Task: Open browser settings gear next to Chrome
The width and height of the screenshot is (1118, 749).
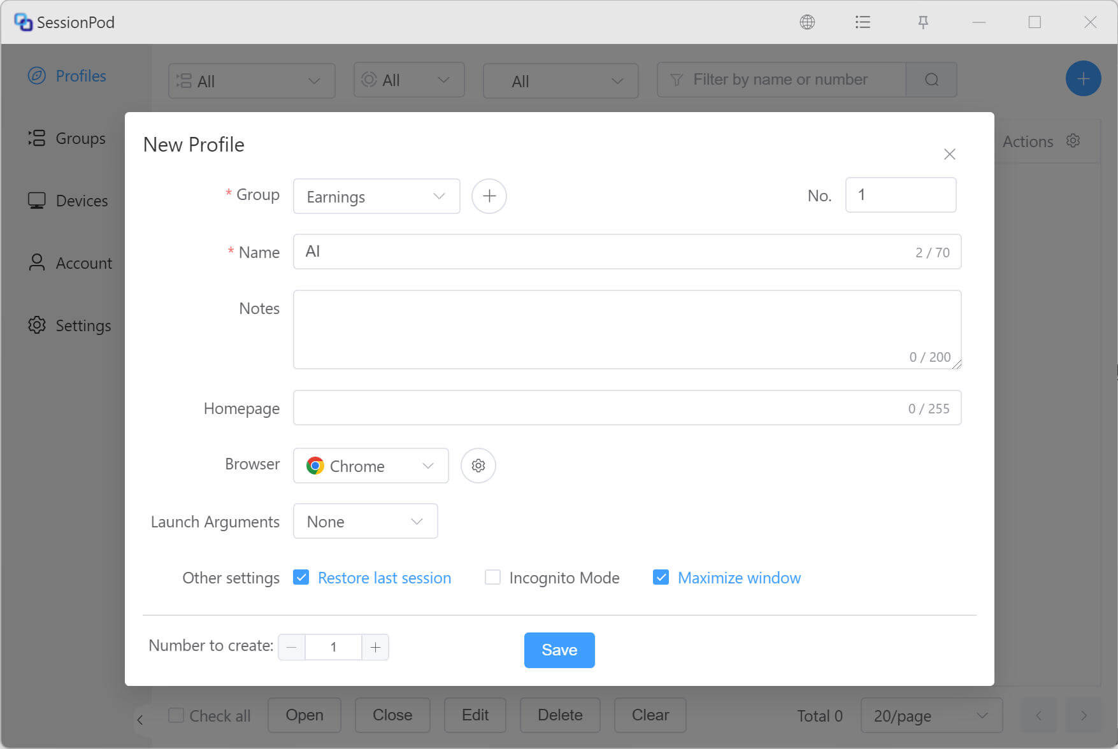Action: click(478, 466)
